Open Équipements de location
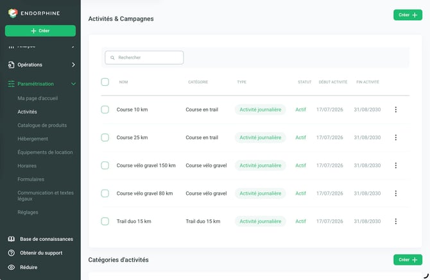This screenshot has height=280, width=430. (x=45, y=152)
